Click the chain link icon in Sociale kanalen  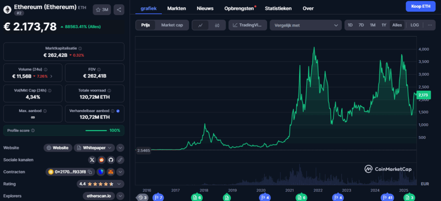120,160
